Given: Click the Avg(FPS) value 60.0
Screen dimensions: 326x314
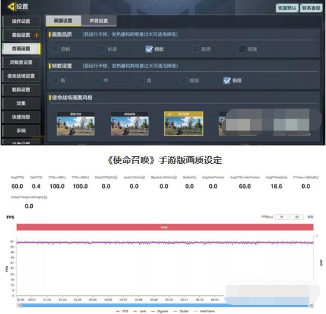Looking at the screenshot, I should (x=17, y=186).
